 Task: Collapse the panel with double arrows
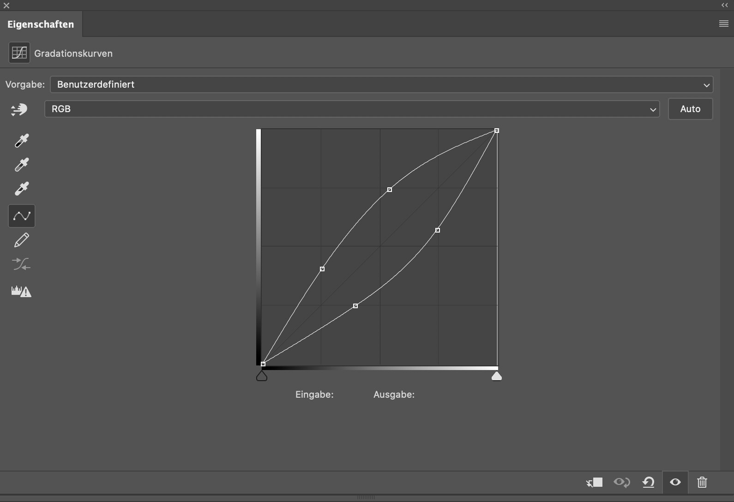click(725, 5)
